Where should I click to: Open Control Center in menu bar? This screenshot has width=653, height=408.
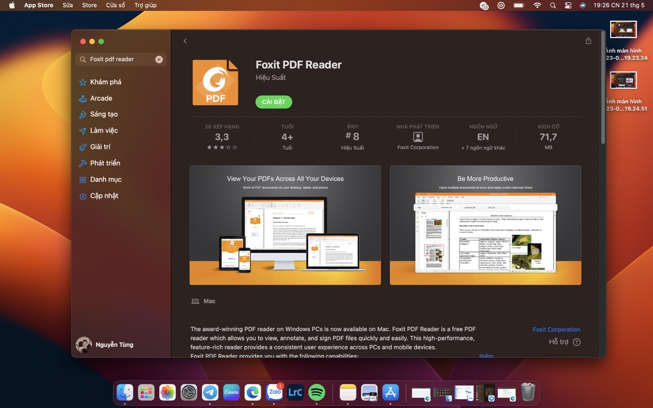click(568, 5)
